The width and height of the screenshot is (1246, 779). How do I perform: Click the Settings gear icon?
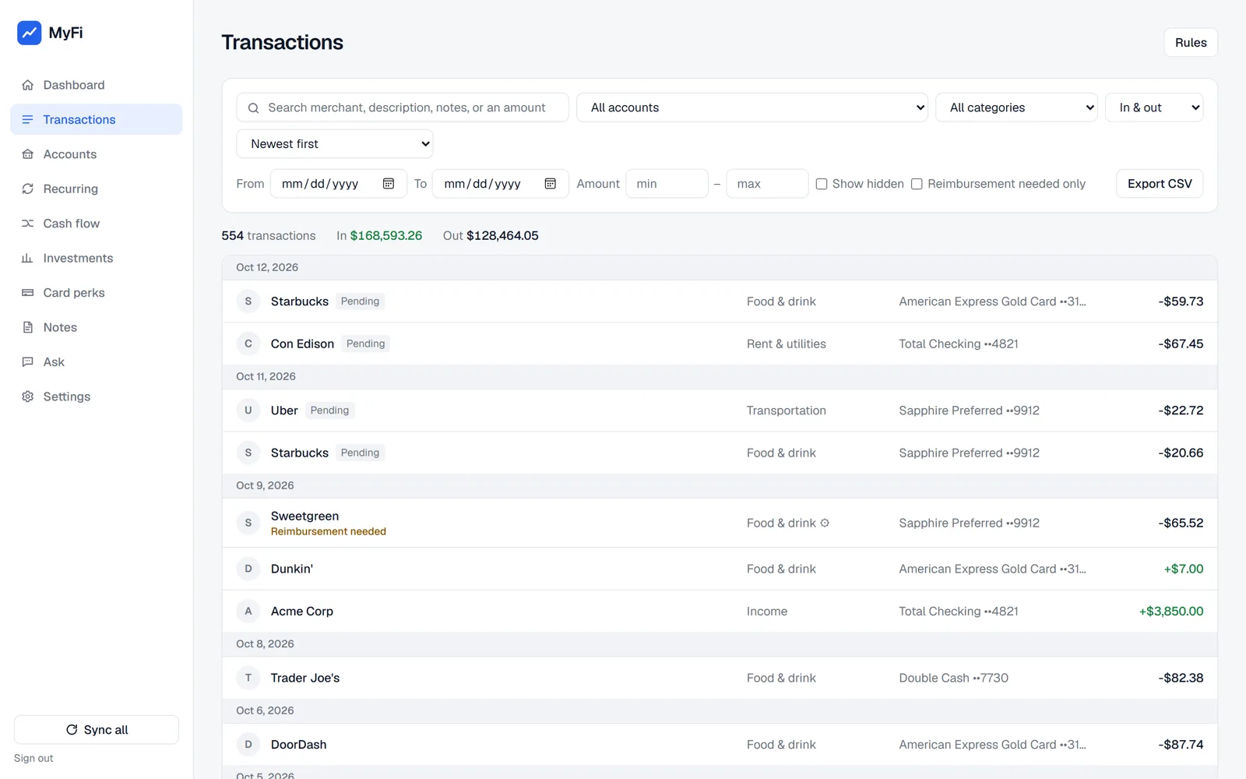pos(27,397)
